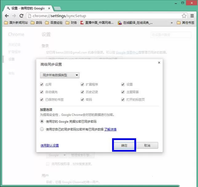Toggle the 打开的标签页 checkbox
The image size is (198, 187).
point(123,99)
